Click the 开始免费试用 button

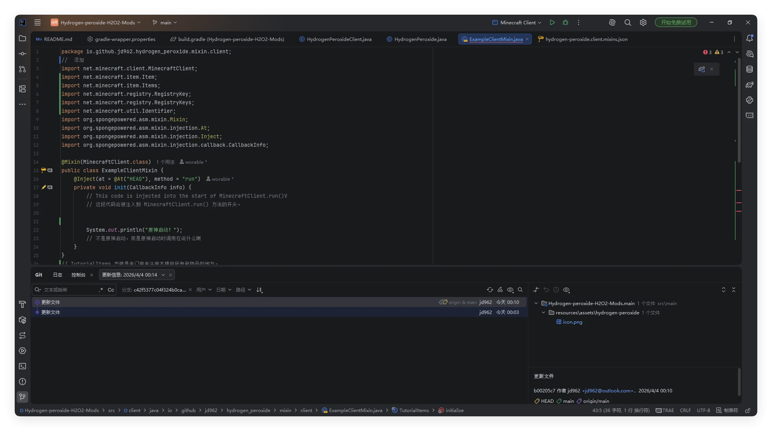(x=676, y=22)
